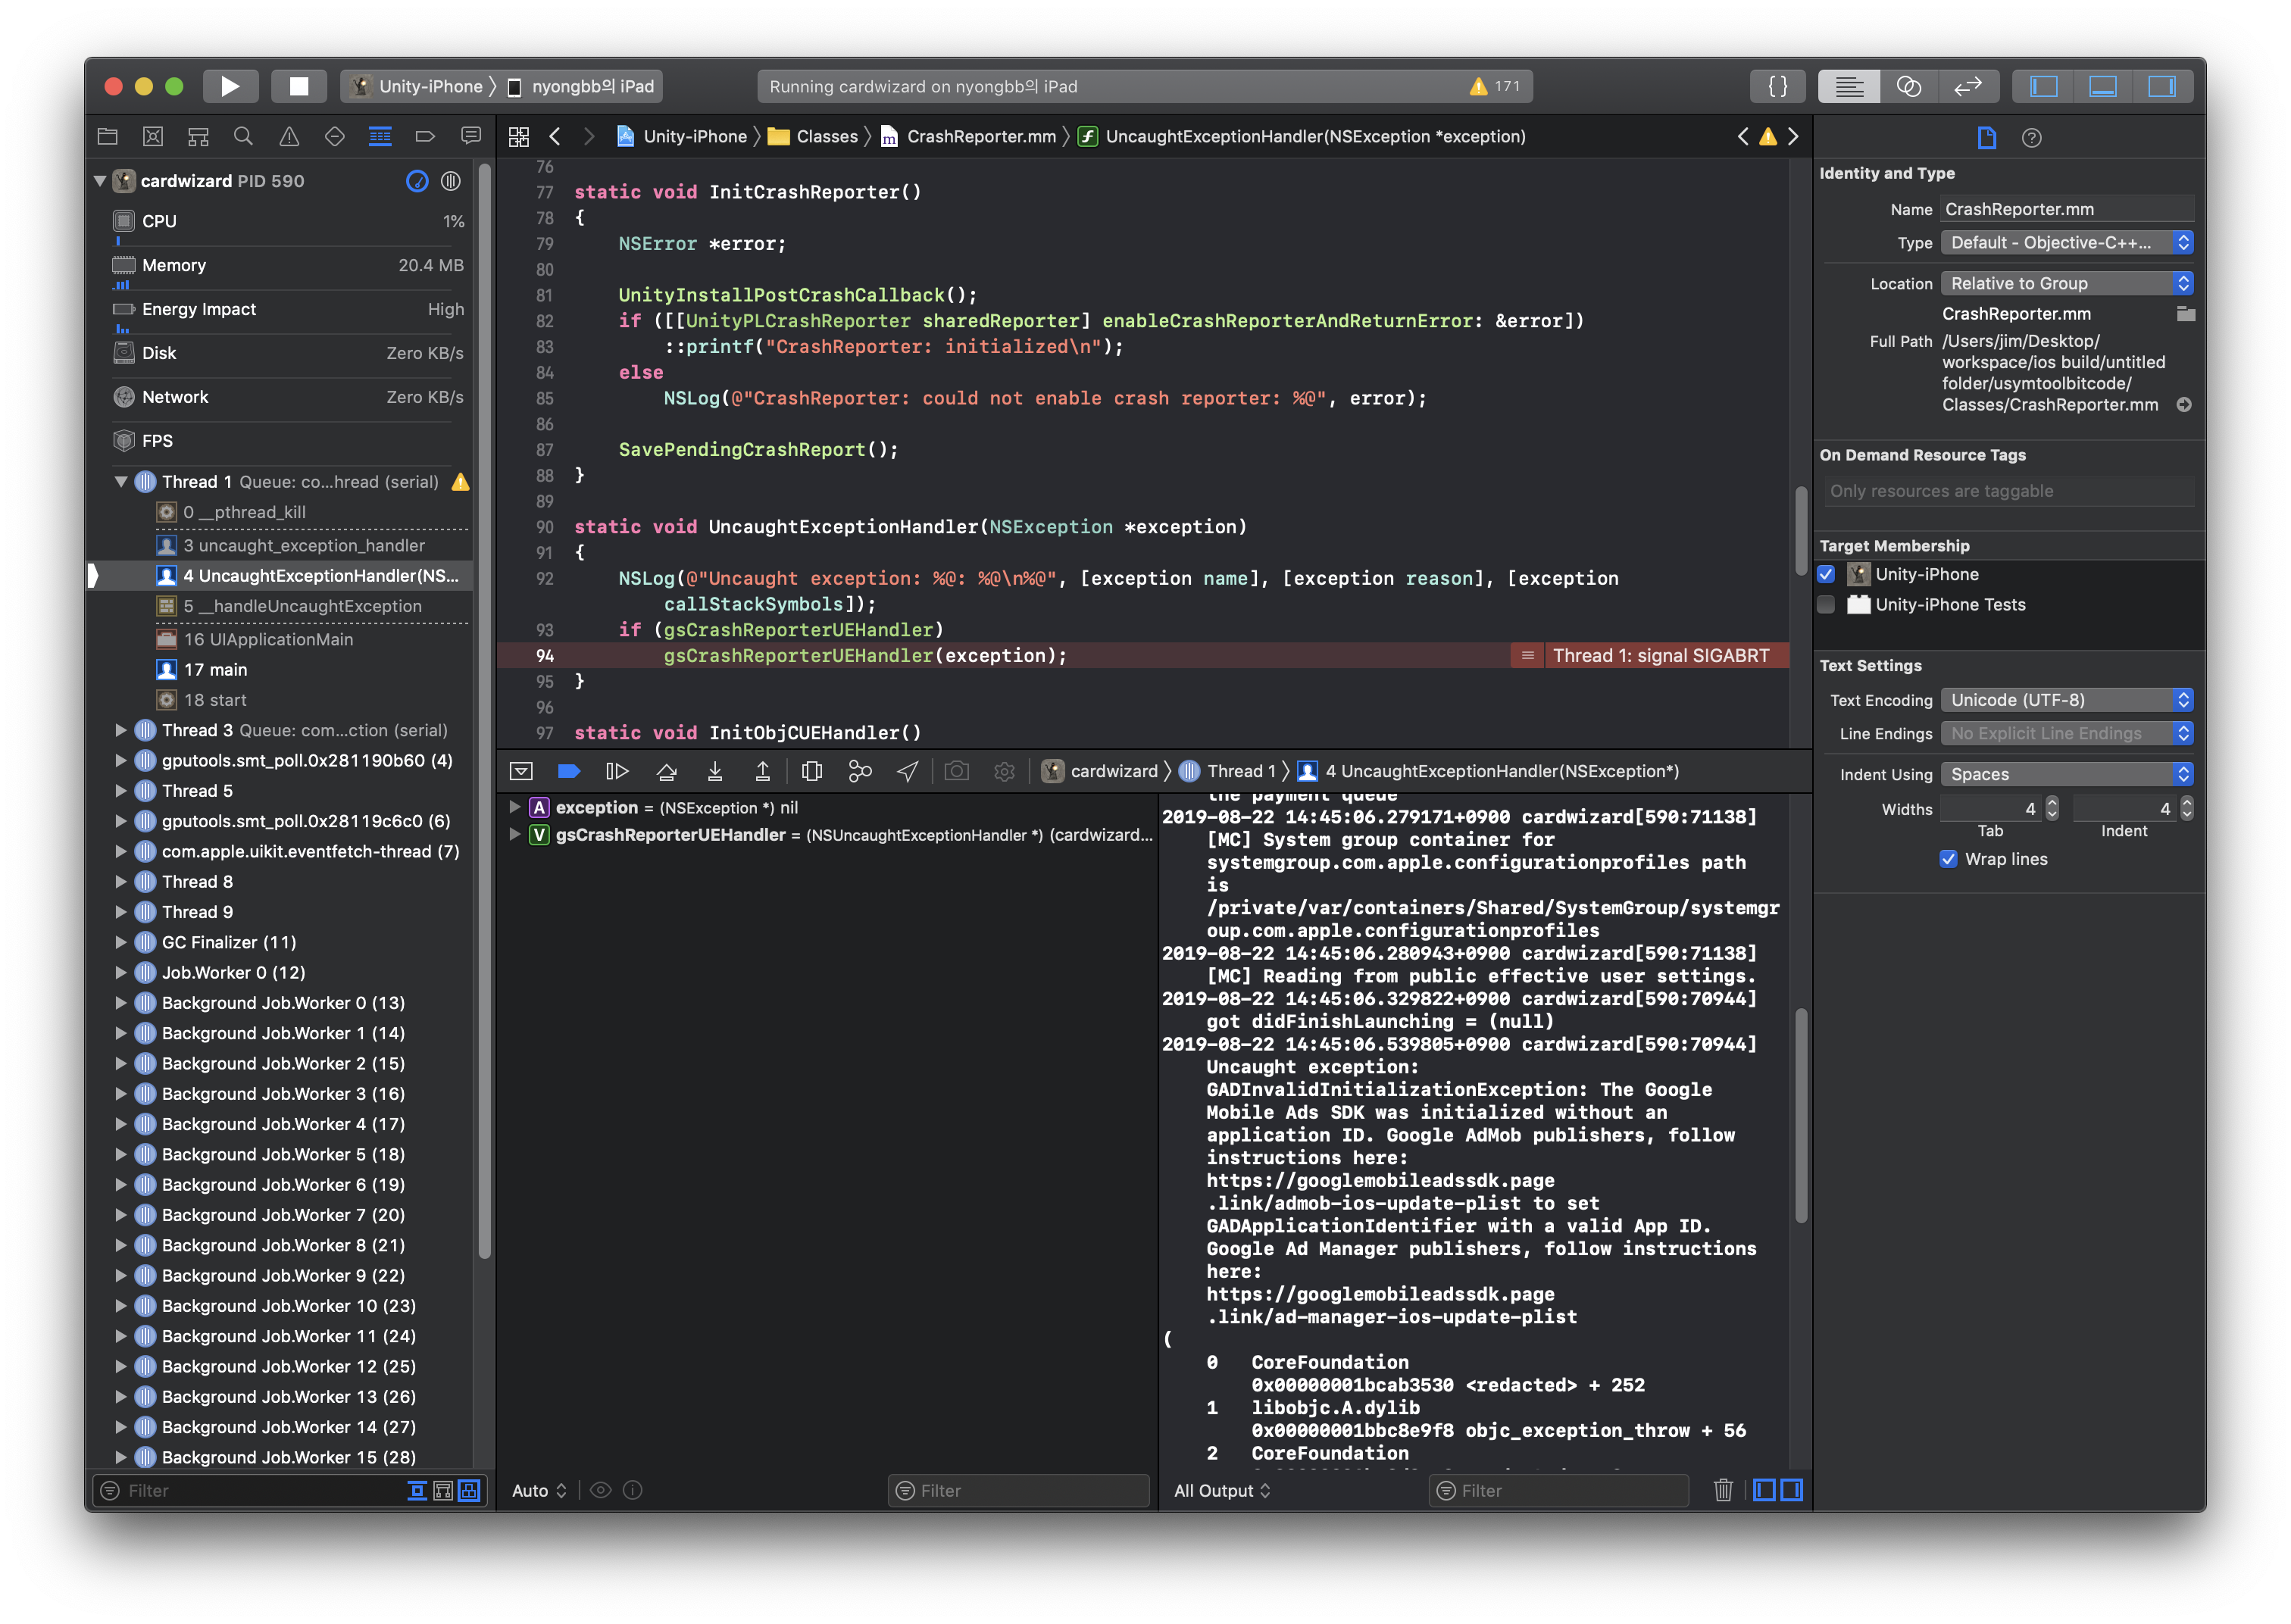
Task: Click the 171 warnings indicator
Action: click(1495, 87)
